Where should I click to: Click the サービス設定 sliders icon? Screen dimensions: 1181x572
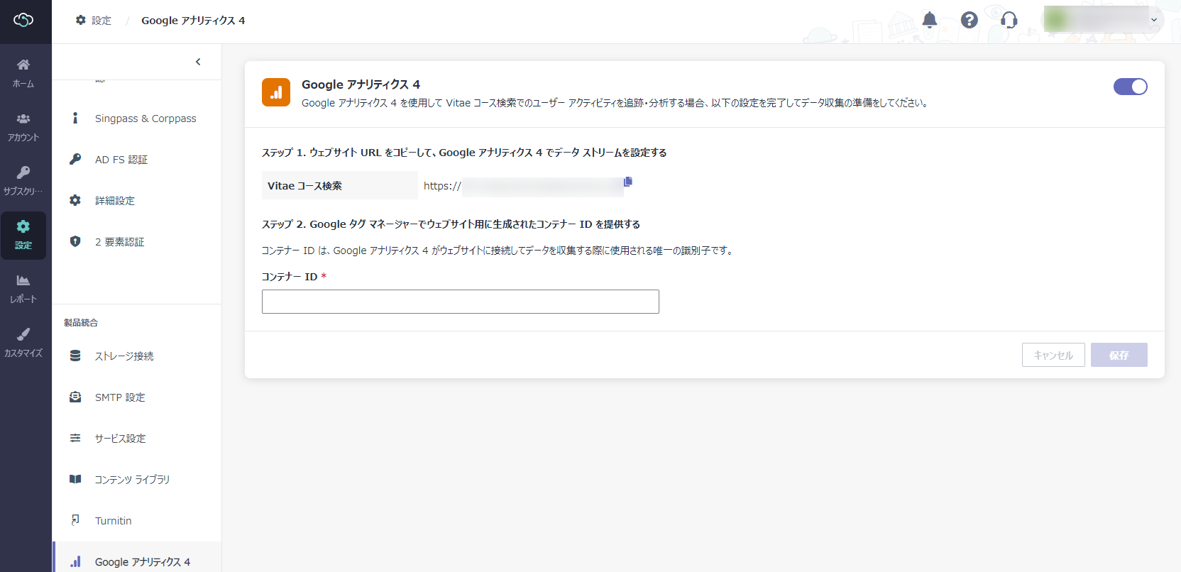coord(75,438)
